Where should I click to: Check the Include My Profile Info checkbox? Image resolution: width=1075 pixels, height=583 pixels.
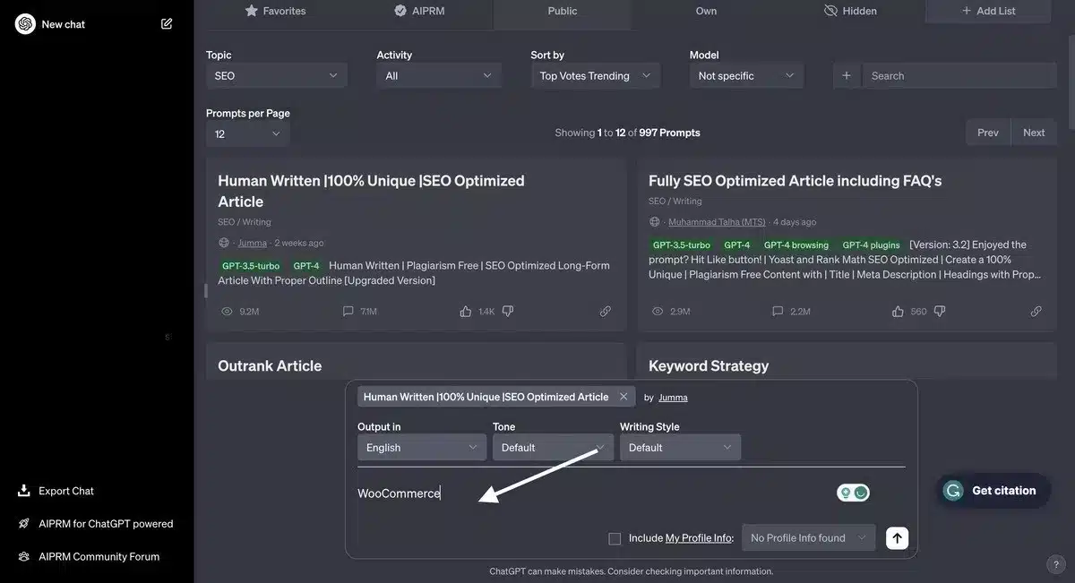[x=615, y=538]
